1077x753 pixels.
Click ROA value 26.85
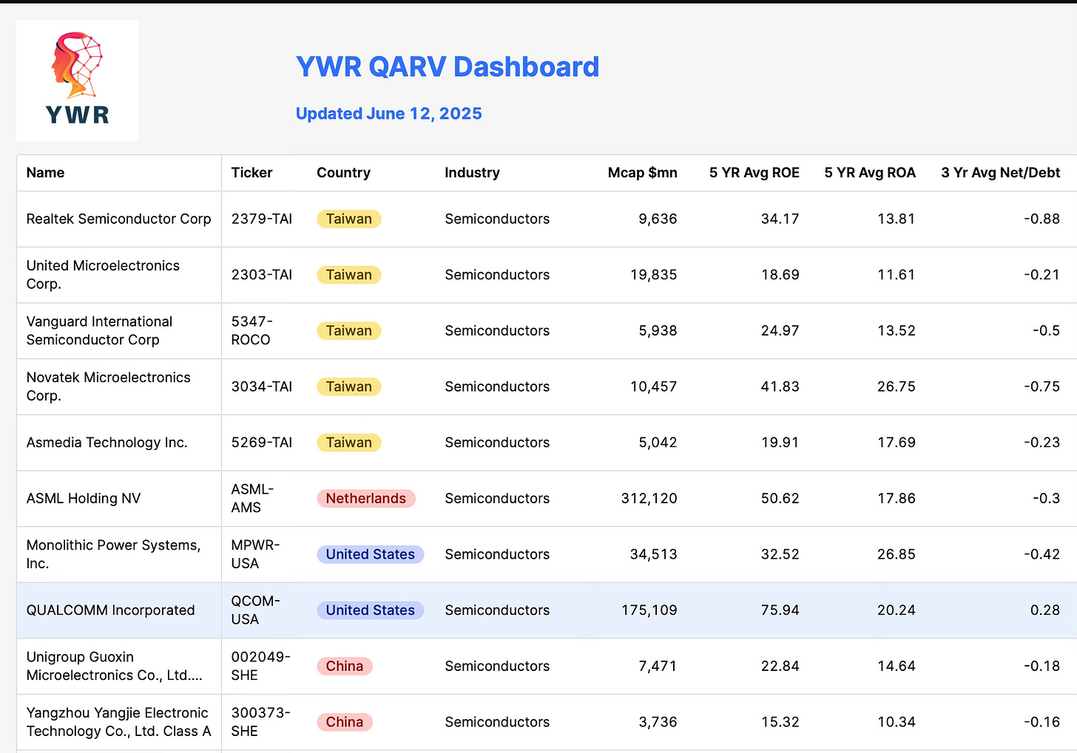(x=896, y=554)
